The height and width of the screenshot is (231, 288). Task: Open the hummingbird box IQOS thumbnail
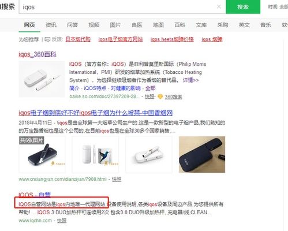coord(95,155)
